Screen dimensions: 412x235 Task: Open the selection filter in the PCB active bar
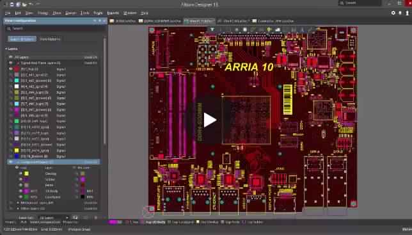click(212, 29)
